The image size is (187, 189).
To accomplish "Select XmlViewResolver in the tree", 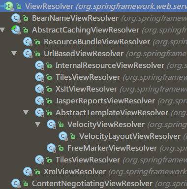I will click(75, 172).
